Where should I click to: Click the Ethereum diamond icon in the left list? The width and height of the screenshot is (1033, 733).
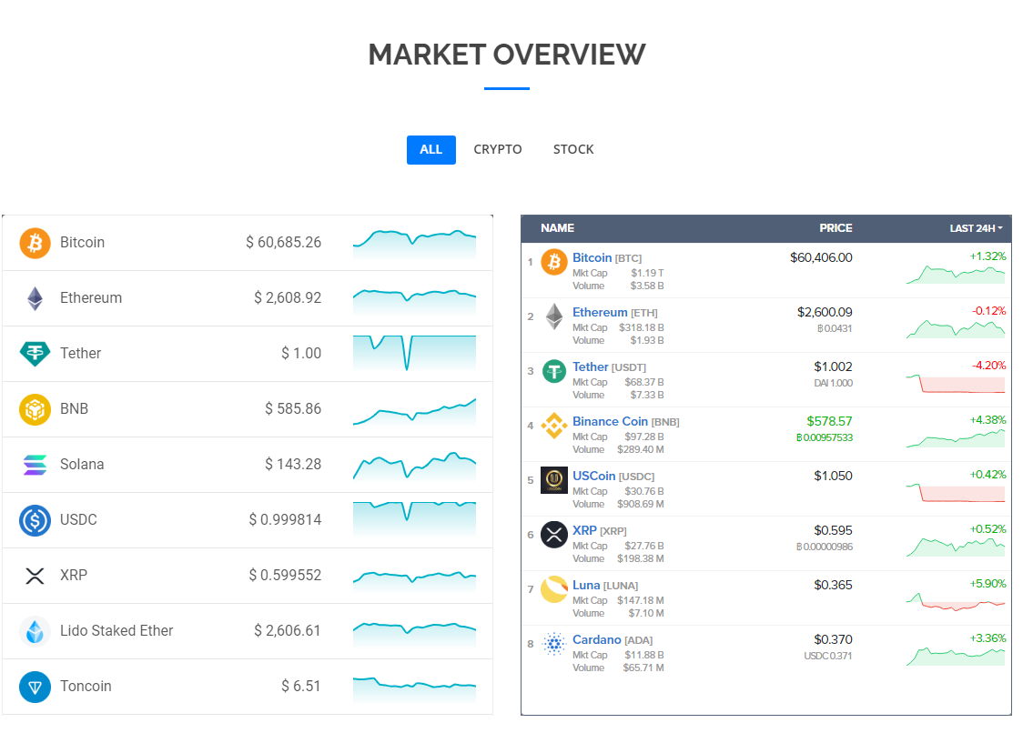(x=35, y=298)
